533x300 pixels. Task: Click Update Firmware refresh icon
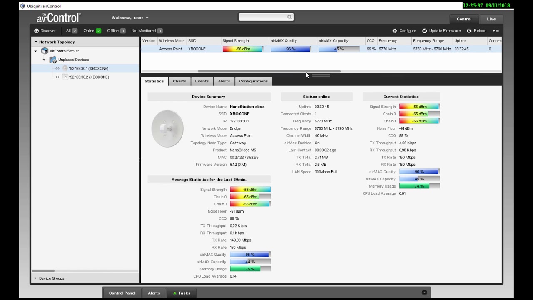pyautogui.click(x=425, y=31)
